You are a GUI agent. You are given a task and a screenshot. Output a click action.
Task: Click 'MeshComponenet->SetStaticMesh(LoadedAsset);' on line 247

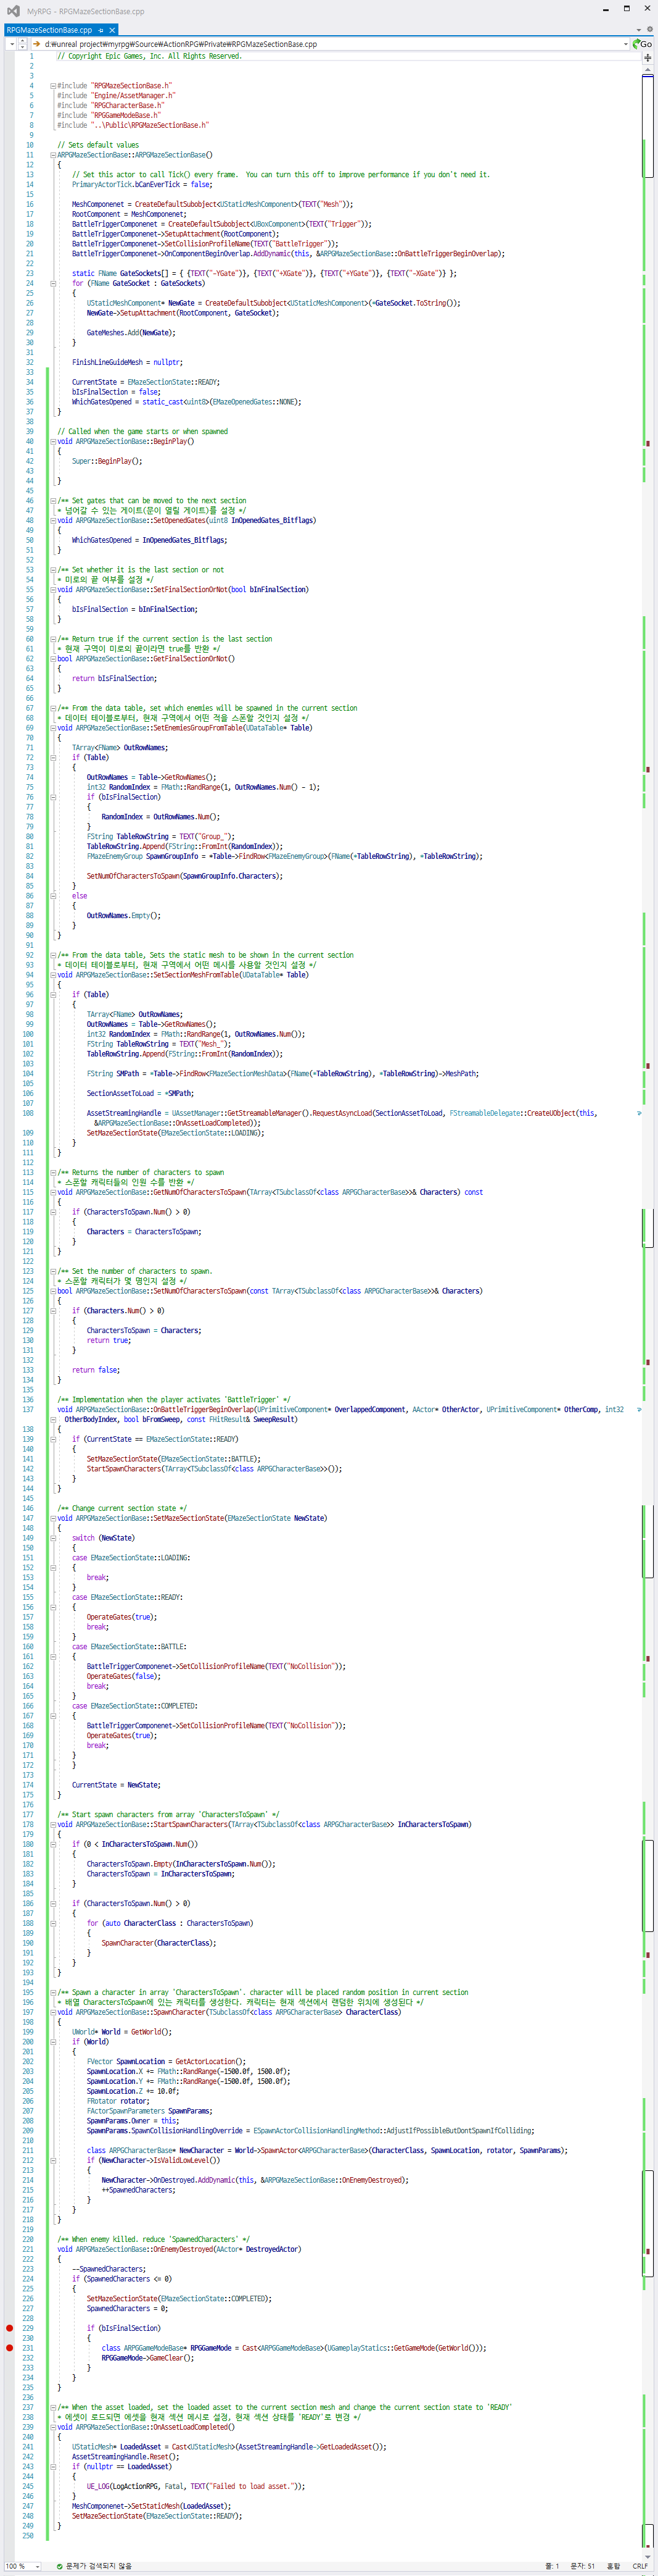[x=150, y=2505]
